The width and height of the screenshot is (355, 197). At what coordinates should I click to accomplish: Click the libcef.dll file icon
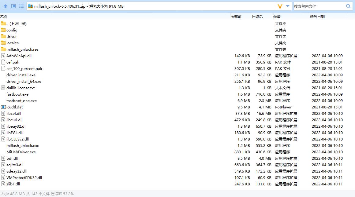click(3, 113)
